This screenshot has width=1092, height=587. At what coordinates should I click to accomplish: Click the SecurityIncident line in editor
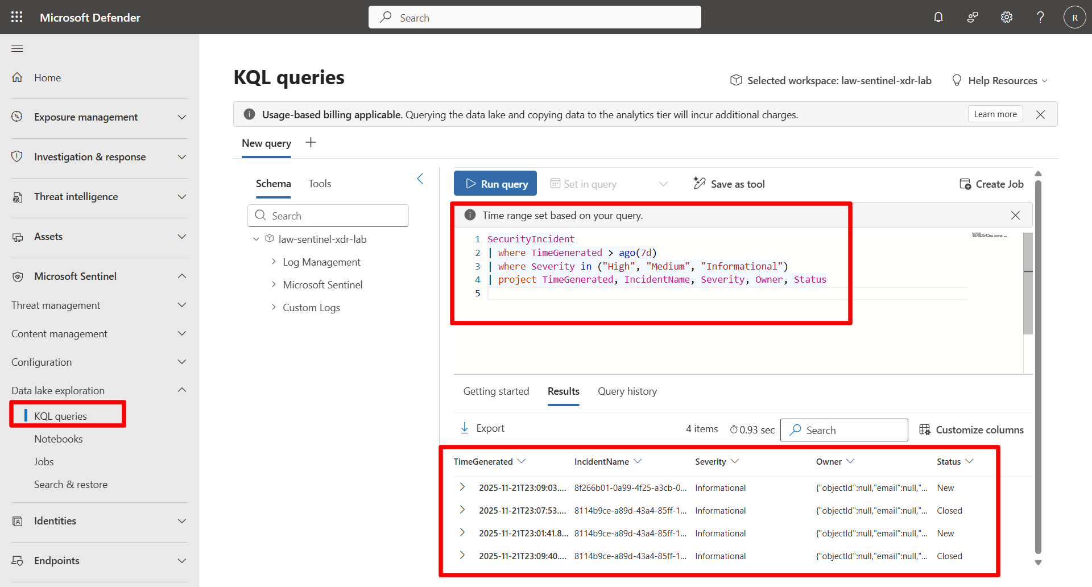pyautogui.click(x=531, y=239)
